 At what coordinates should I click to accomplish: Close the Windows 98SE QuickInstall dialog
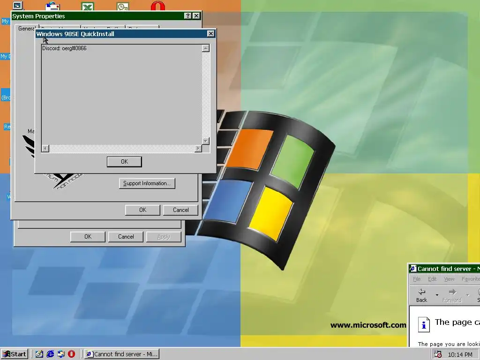[210, 34]
